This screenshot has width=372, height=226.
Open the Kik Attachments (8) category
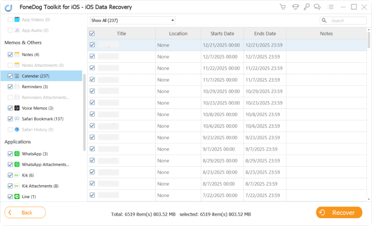click(40, 186)
